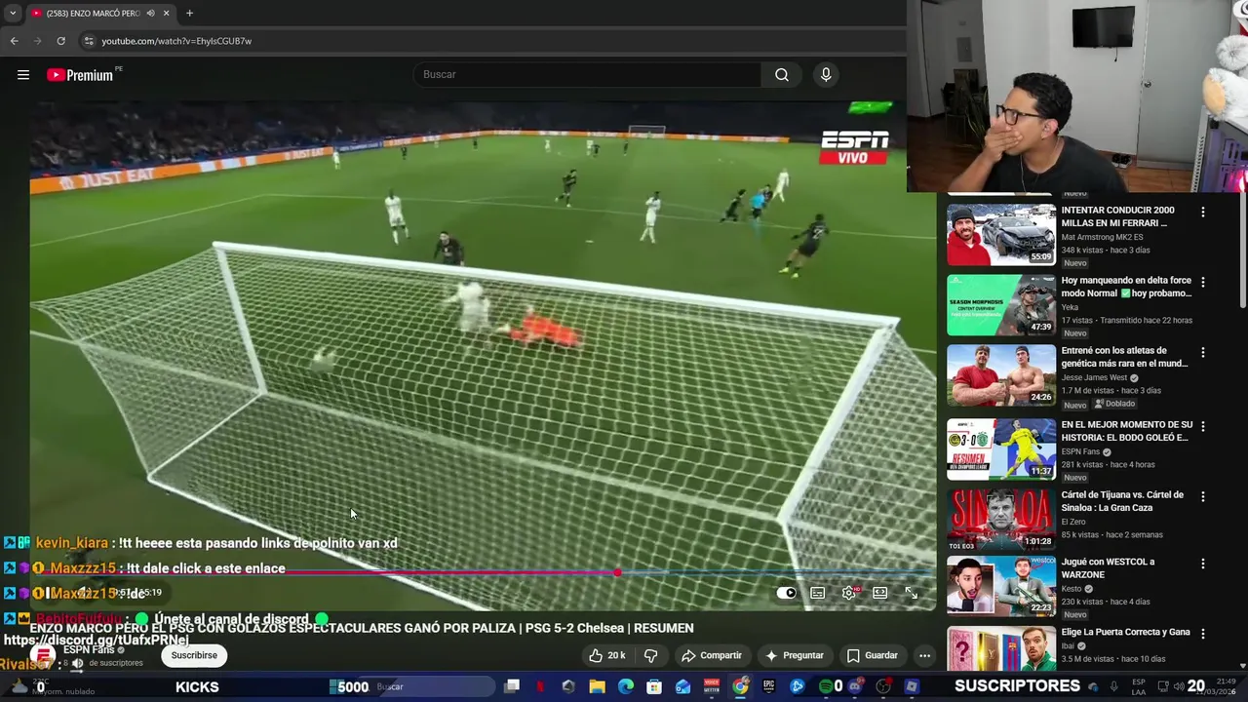Open Chrome from the taskbar

(740, 686)
